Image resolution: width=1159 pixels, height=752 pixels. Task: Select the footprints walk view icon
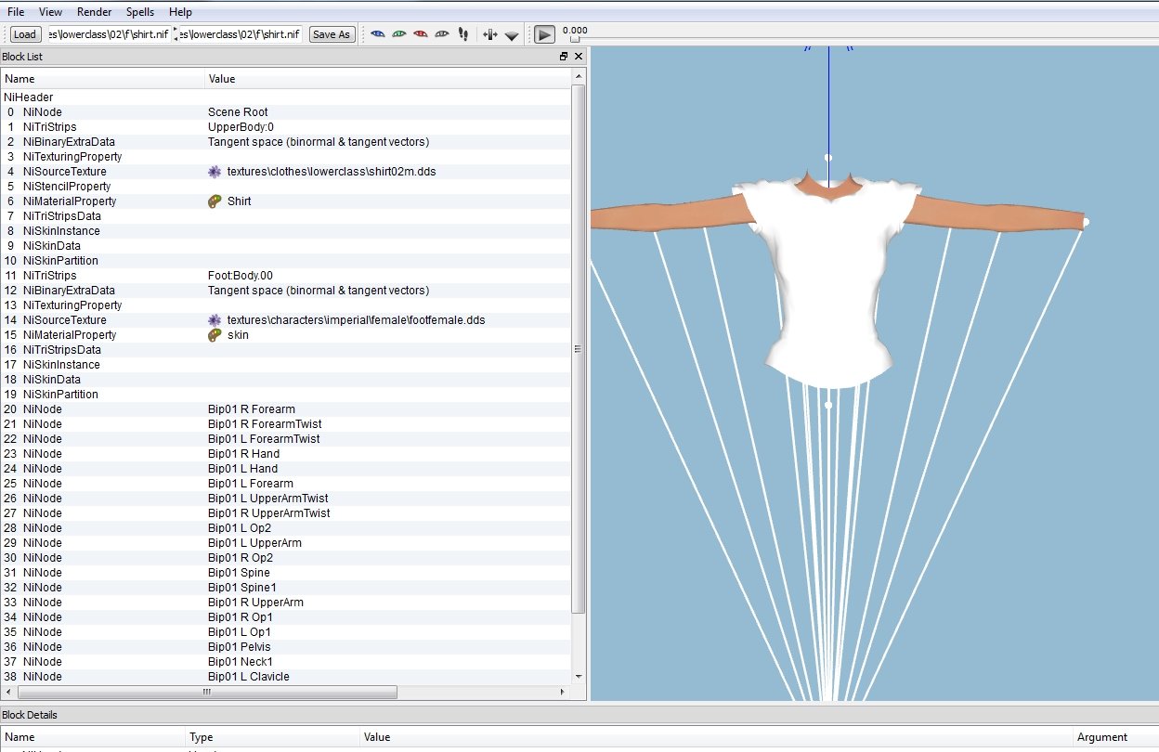pyautogui.click(x=463, y=34)
